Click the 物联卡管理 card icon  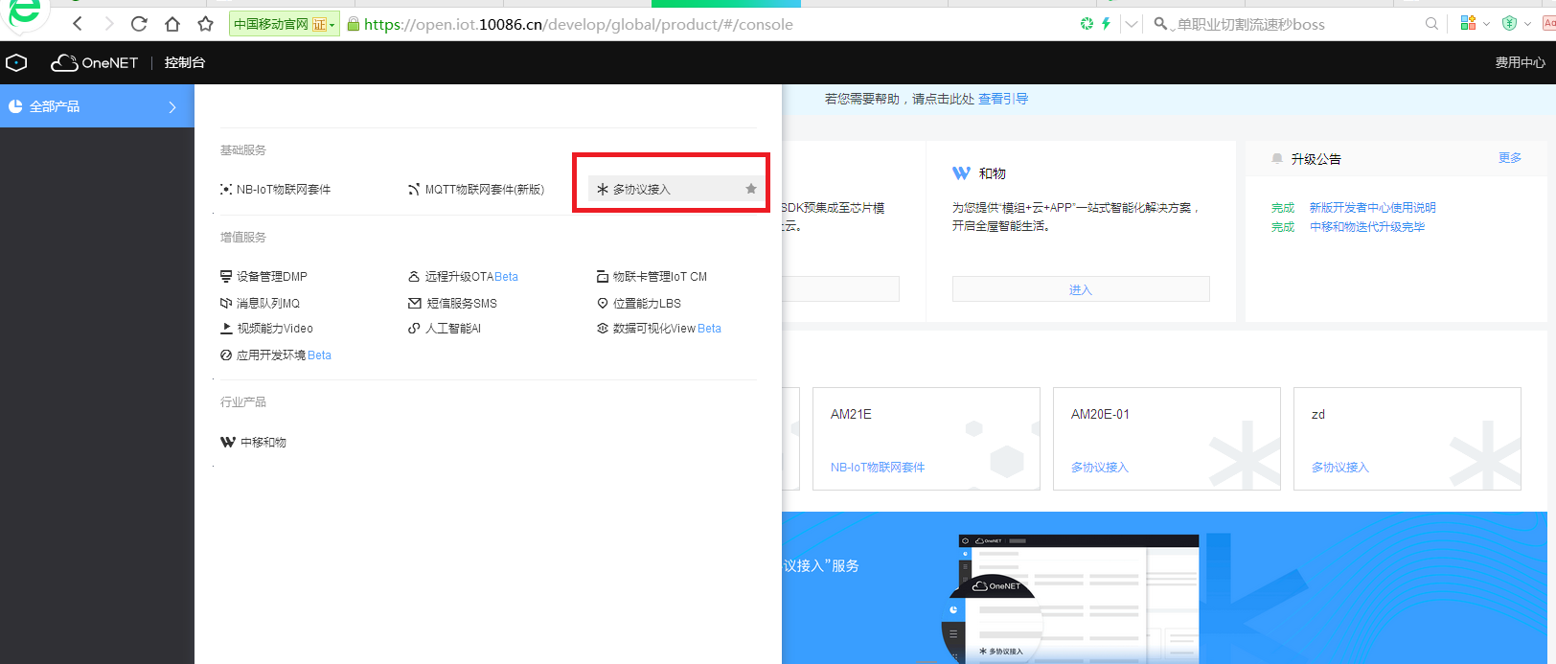coord(603,277)
